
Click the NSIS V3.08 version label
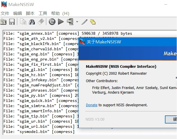[95, 119]
